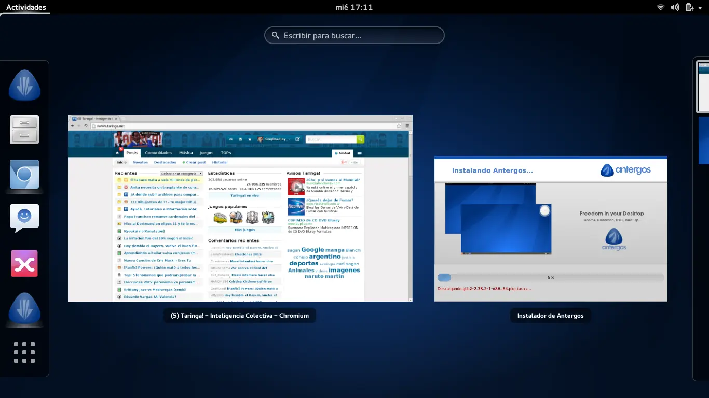Click the Inicio sub-tab
709x398 pixels.
point(121,162)
